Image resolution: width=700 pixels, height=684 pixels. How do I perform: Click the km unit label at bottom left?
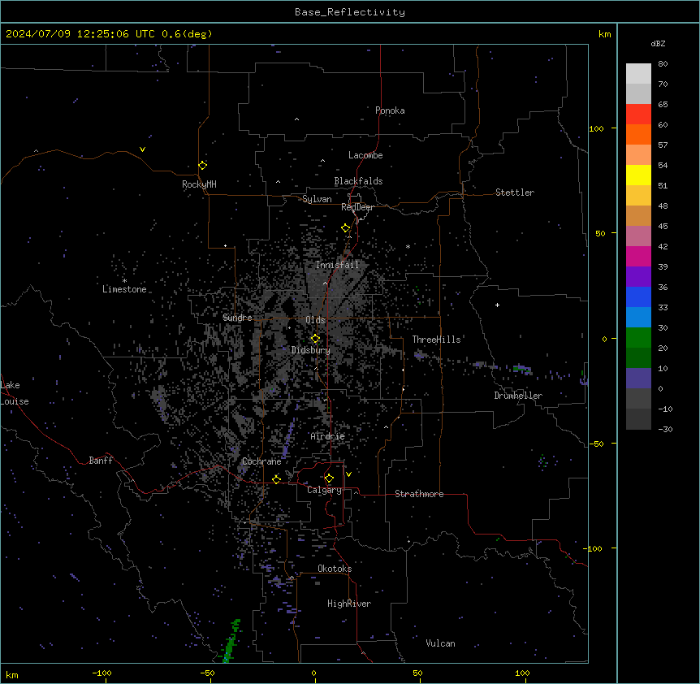coord(12,674)
